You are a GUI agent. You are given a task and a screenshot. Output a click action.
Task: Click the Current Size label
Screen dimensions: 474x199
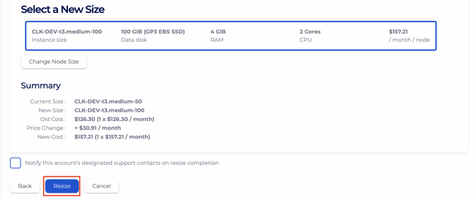pos(48,102)
